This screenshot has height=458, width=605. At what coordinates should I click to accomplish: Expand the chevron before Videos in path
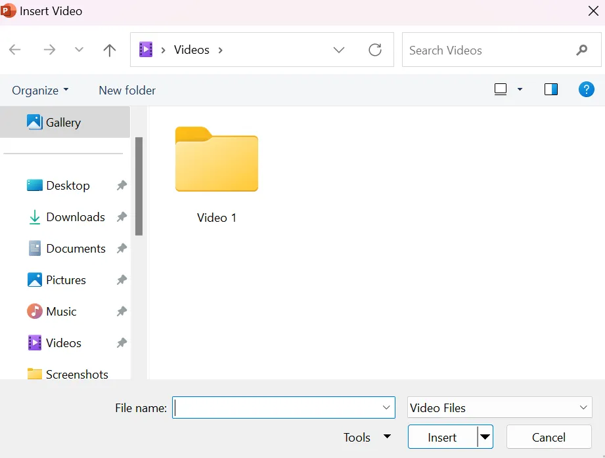pyautogui.click(x=163, y=50)
